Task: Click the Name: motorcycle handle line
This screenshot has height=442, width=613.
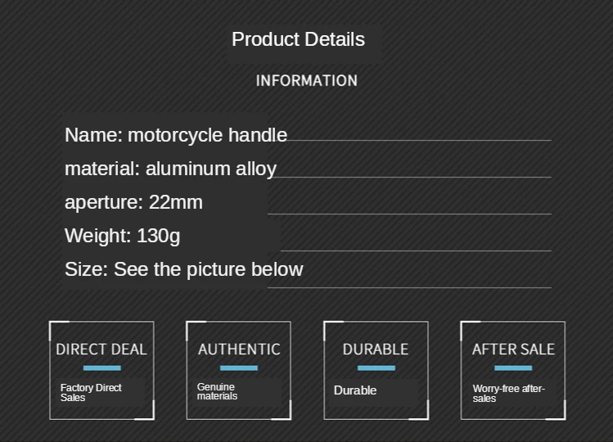Action: pos(176,135)
